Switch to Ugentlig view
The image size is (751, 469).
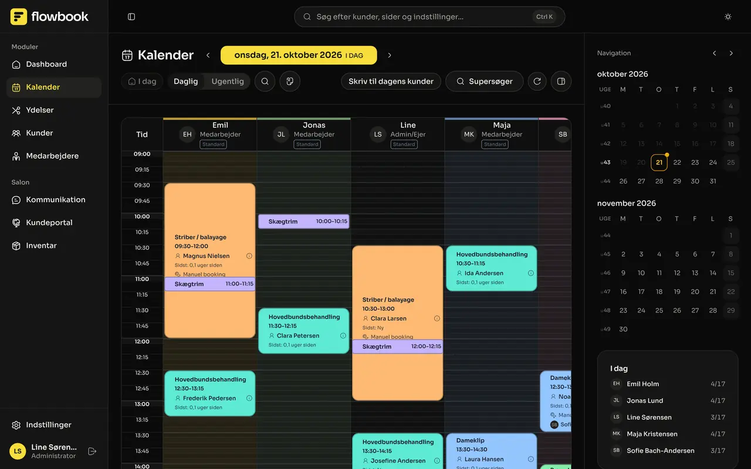(228, 81)
